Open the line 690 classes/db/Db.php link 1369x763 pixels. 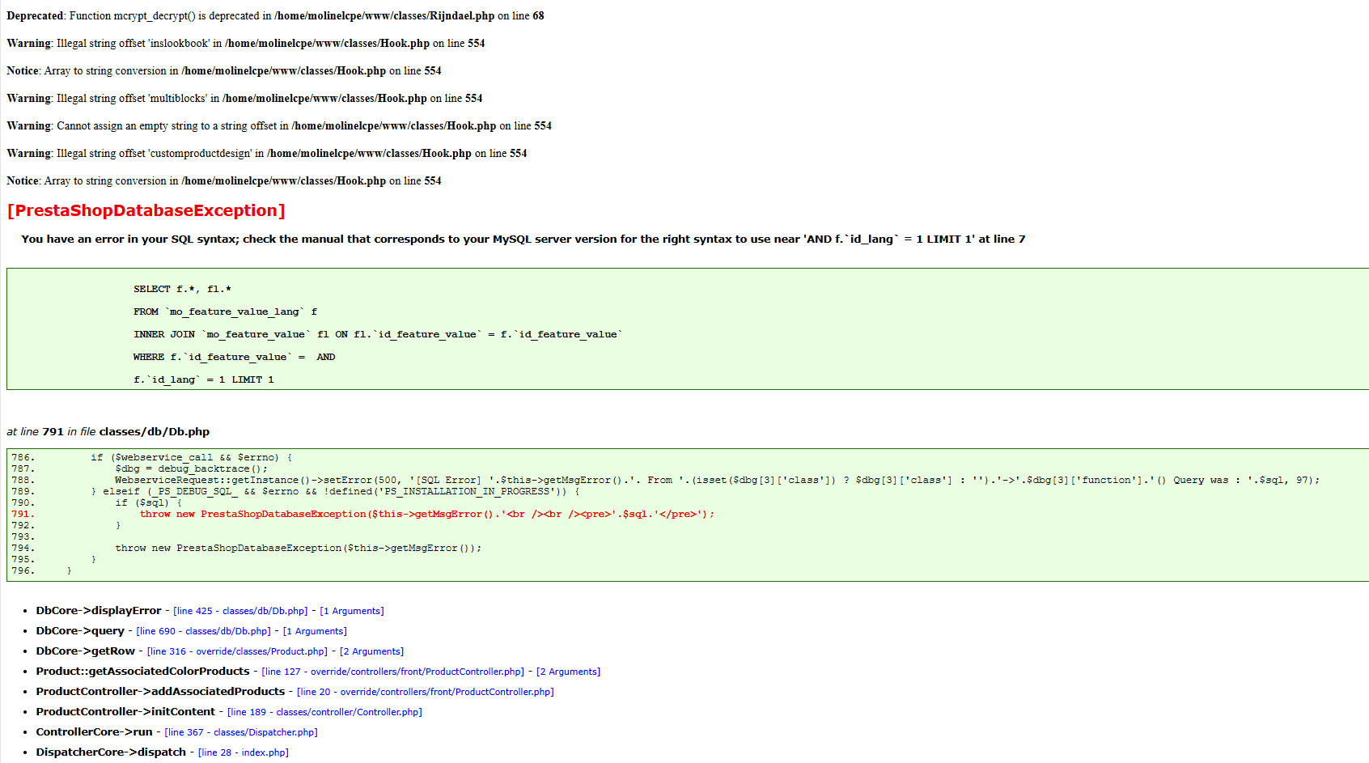204,631
